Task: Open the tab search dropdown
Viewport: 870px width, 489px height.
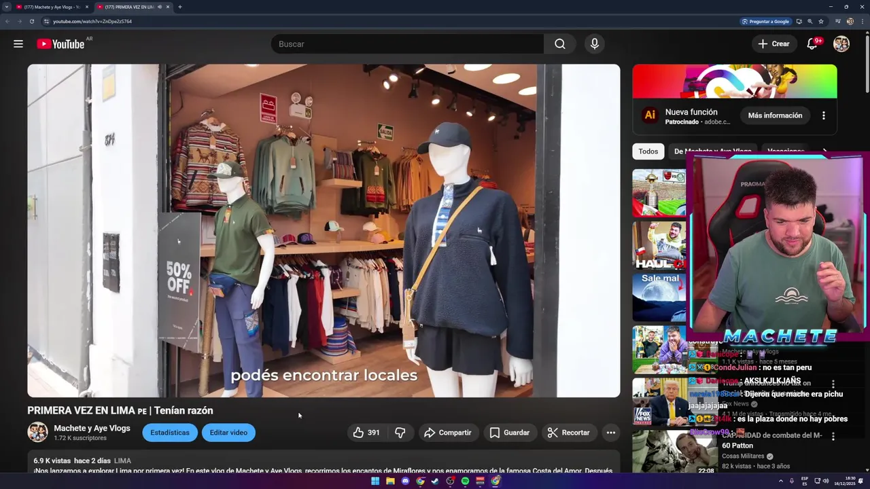Action: [x=7, y=7]
